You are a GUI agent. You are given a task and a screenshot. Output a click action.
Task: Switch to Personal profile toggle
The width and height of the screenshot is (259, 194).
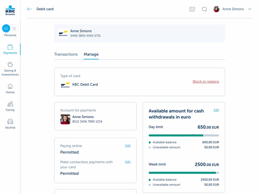[x=6, y=28]
